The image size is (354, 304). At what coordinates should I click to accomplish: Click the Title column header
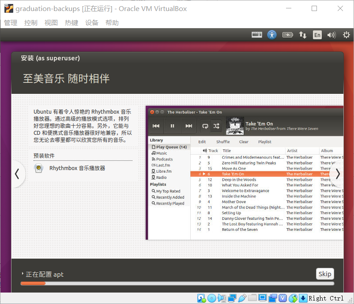pyautogui.click(x=253, y=151)
